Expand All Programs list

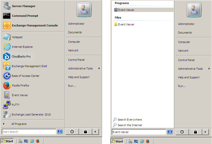pos(19,124)
